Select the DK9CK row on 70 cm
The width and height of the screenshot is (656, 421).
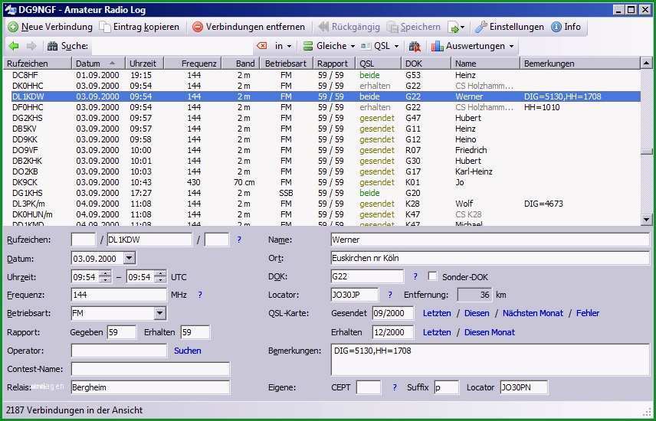(x=322, y=182)
